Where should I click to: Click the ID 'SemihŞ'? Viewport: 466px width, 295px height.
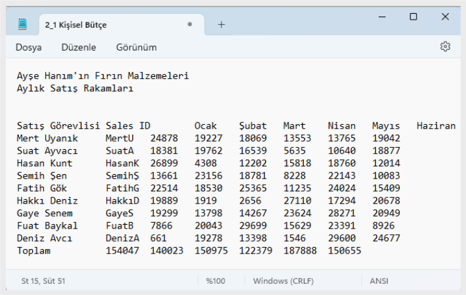(x=122, y=175)
